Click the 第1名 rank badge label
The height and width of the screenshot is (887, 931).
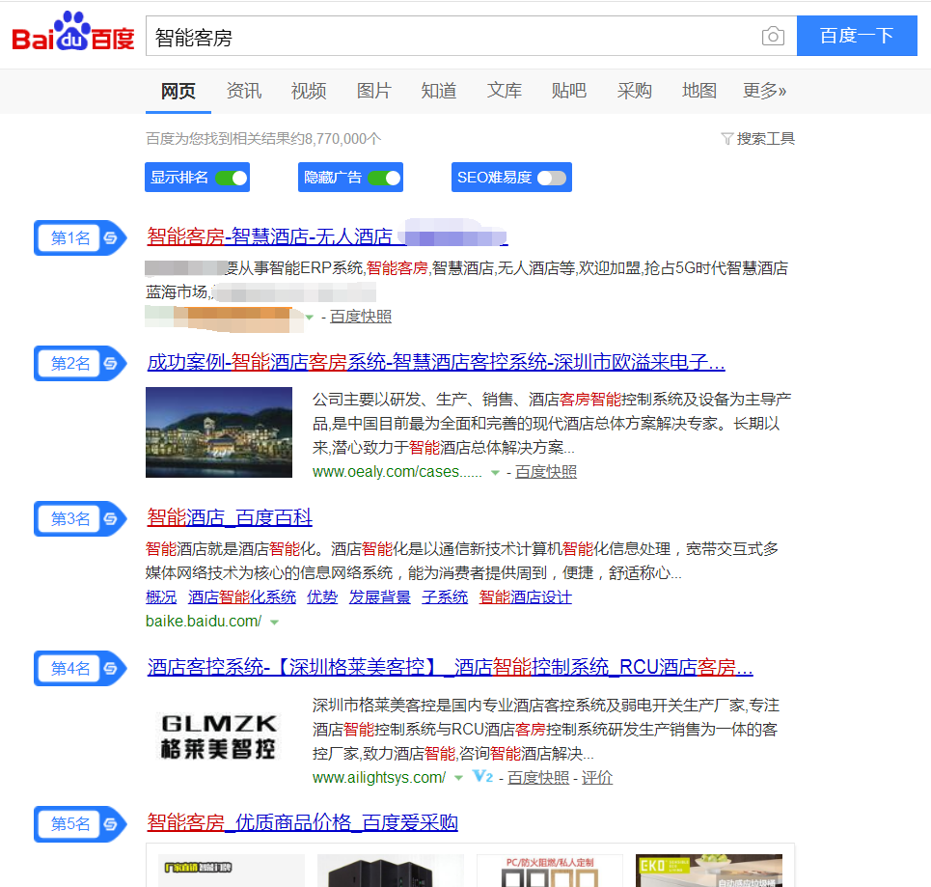click(70, 238)
